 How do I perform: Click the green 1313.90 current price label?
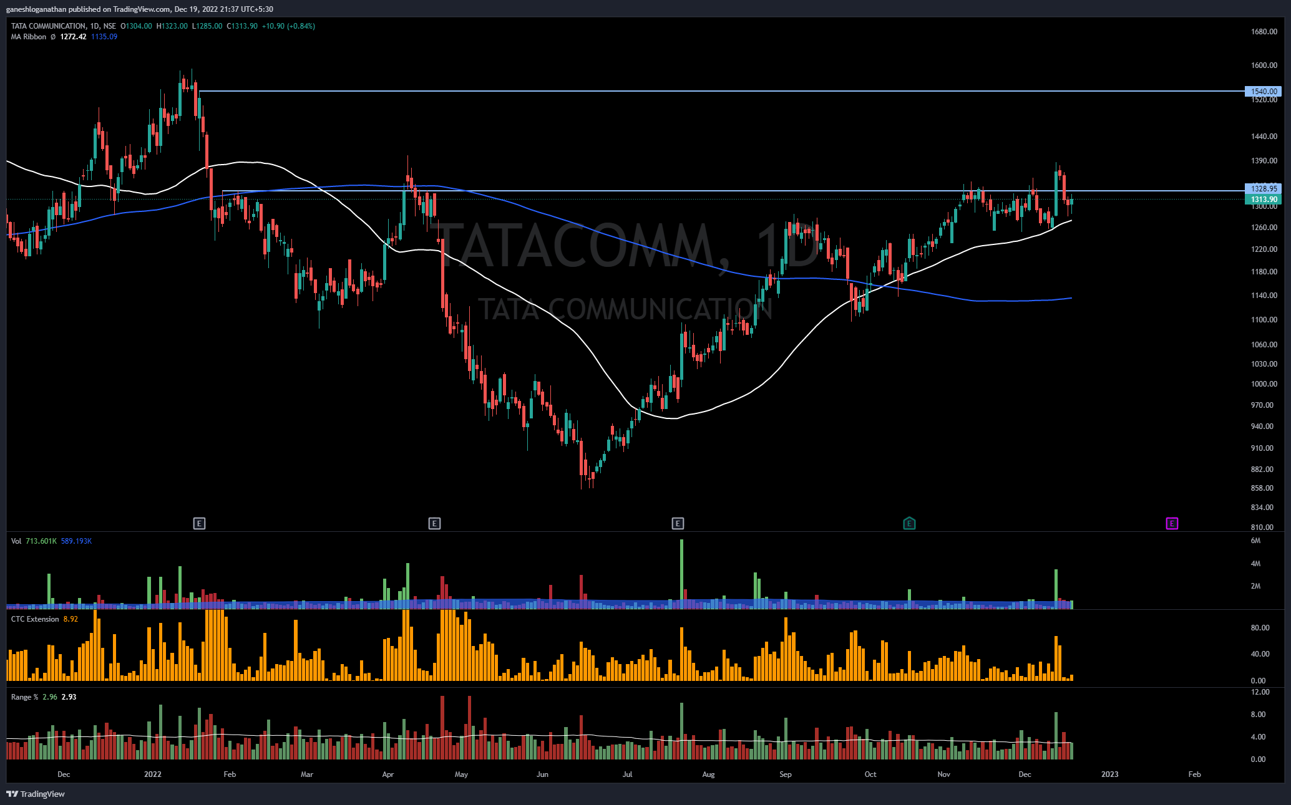pyautogui.click(x=1264, y=200)
